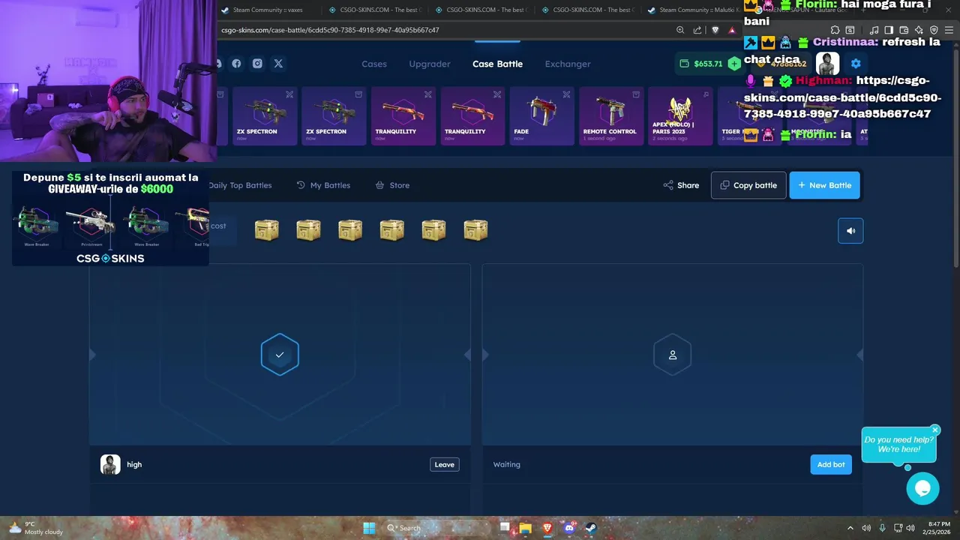Leave the battle as player high

coord(444,464)
